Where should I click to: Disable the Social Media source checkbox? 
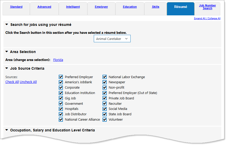pyautogui.click(x=105, y=109)
